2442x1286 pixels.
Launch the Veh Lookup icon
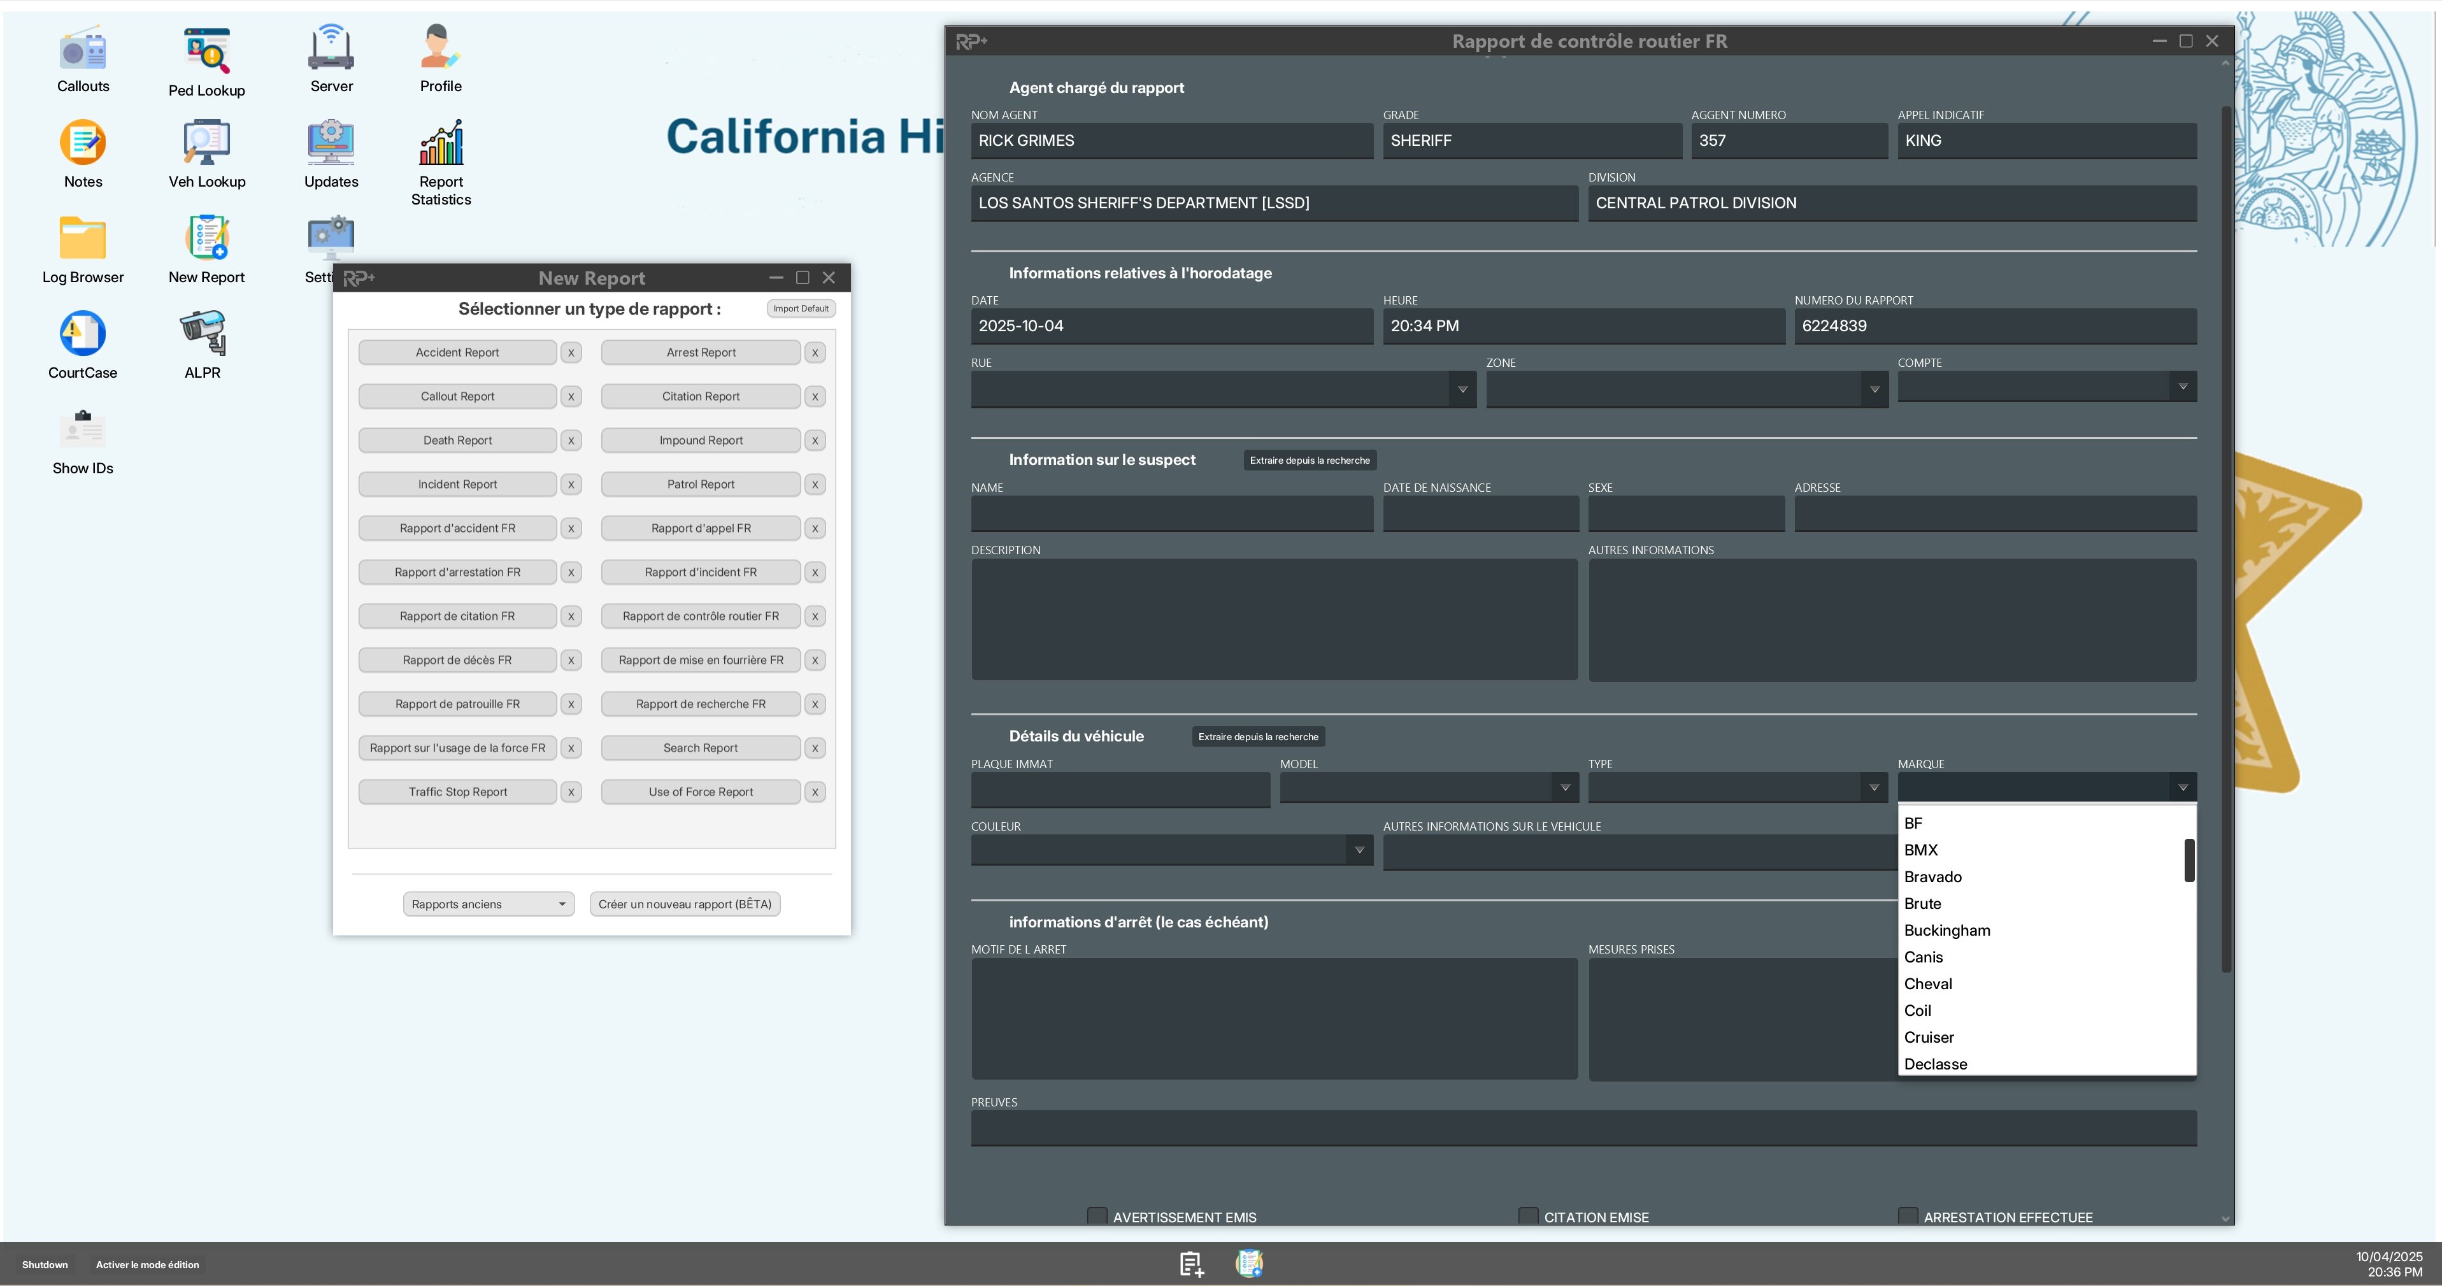point(206,143)
